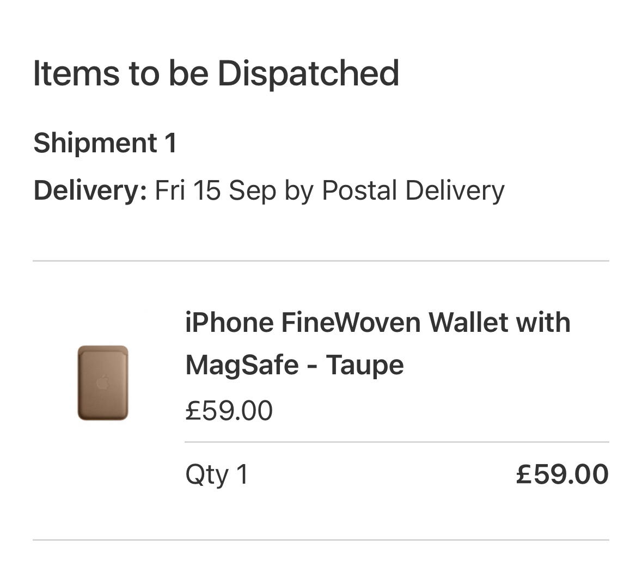Click the unit price £59.00 below the title
Viewport: 642px width, 562px height.
[229, 410]
